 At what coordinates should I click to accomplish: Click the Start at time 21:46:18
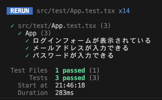[70, 85]
